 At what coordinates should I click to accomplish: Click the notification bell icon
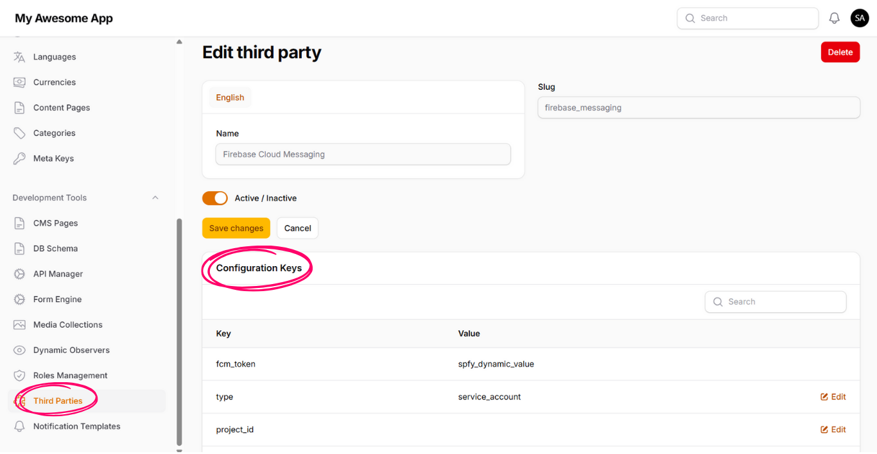[834, 19]
